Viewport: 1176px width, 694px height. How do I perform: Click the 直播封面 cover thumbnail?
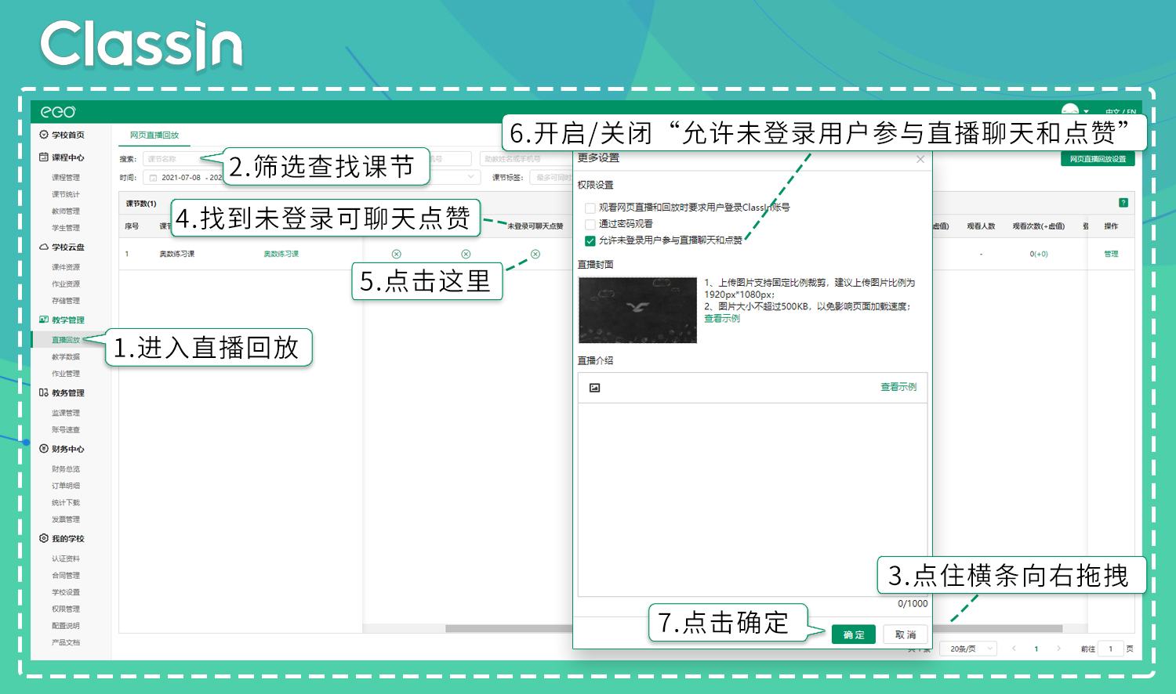coord(637,310)
